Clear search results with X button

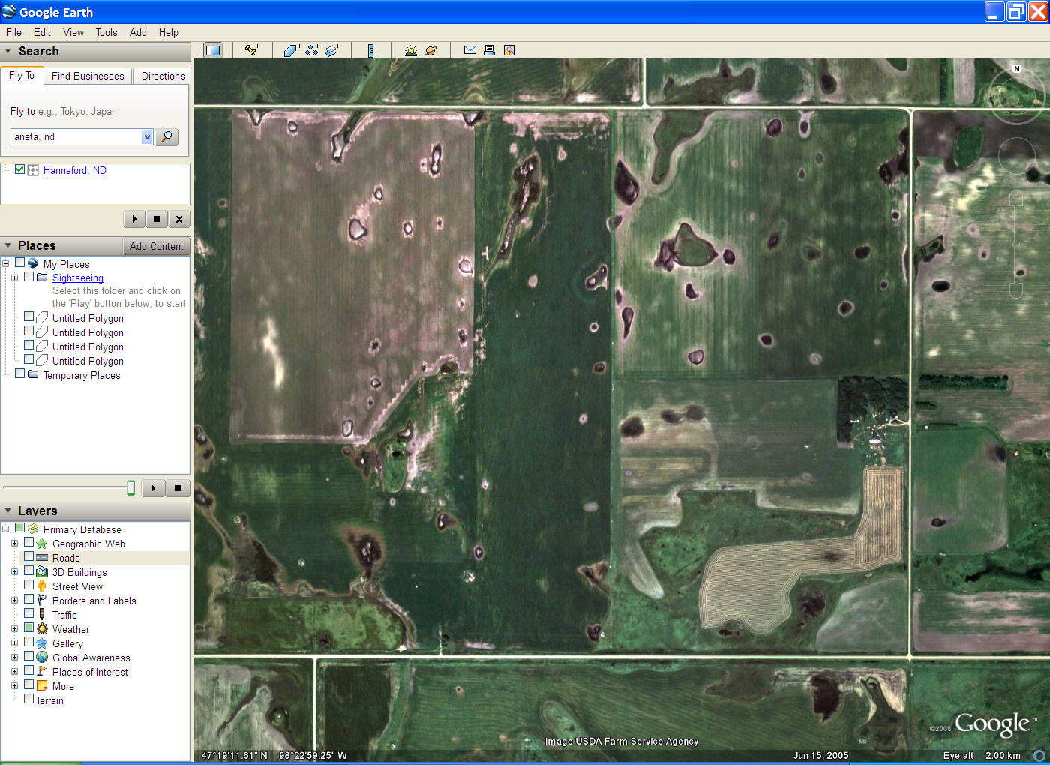[x=178, y=219]
